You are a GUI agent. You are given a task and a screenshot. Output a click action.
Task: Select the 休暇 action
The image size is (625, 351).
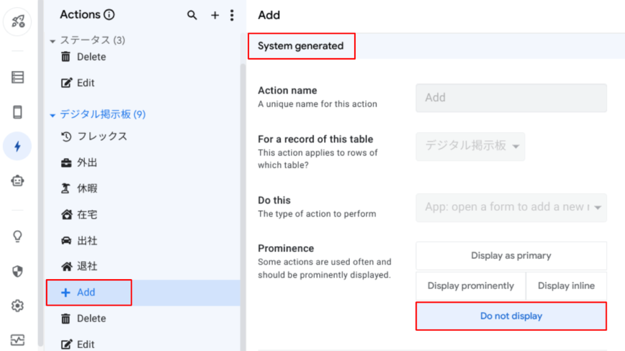point(143,188)
